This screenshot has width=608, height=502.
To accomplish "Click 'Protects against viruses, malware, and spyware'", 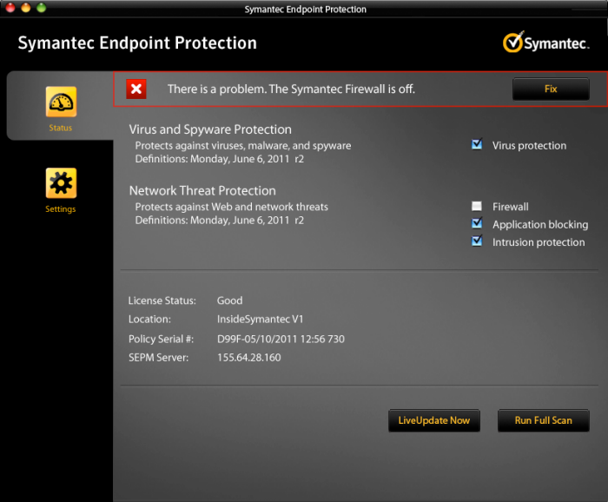I will pos(243,146).
